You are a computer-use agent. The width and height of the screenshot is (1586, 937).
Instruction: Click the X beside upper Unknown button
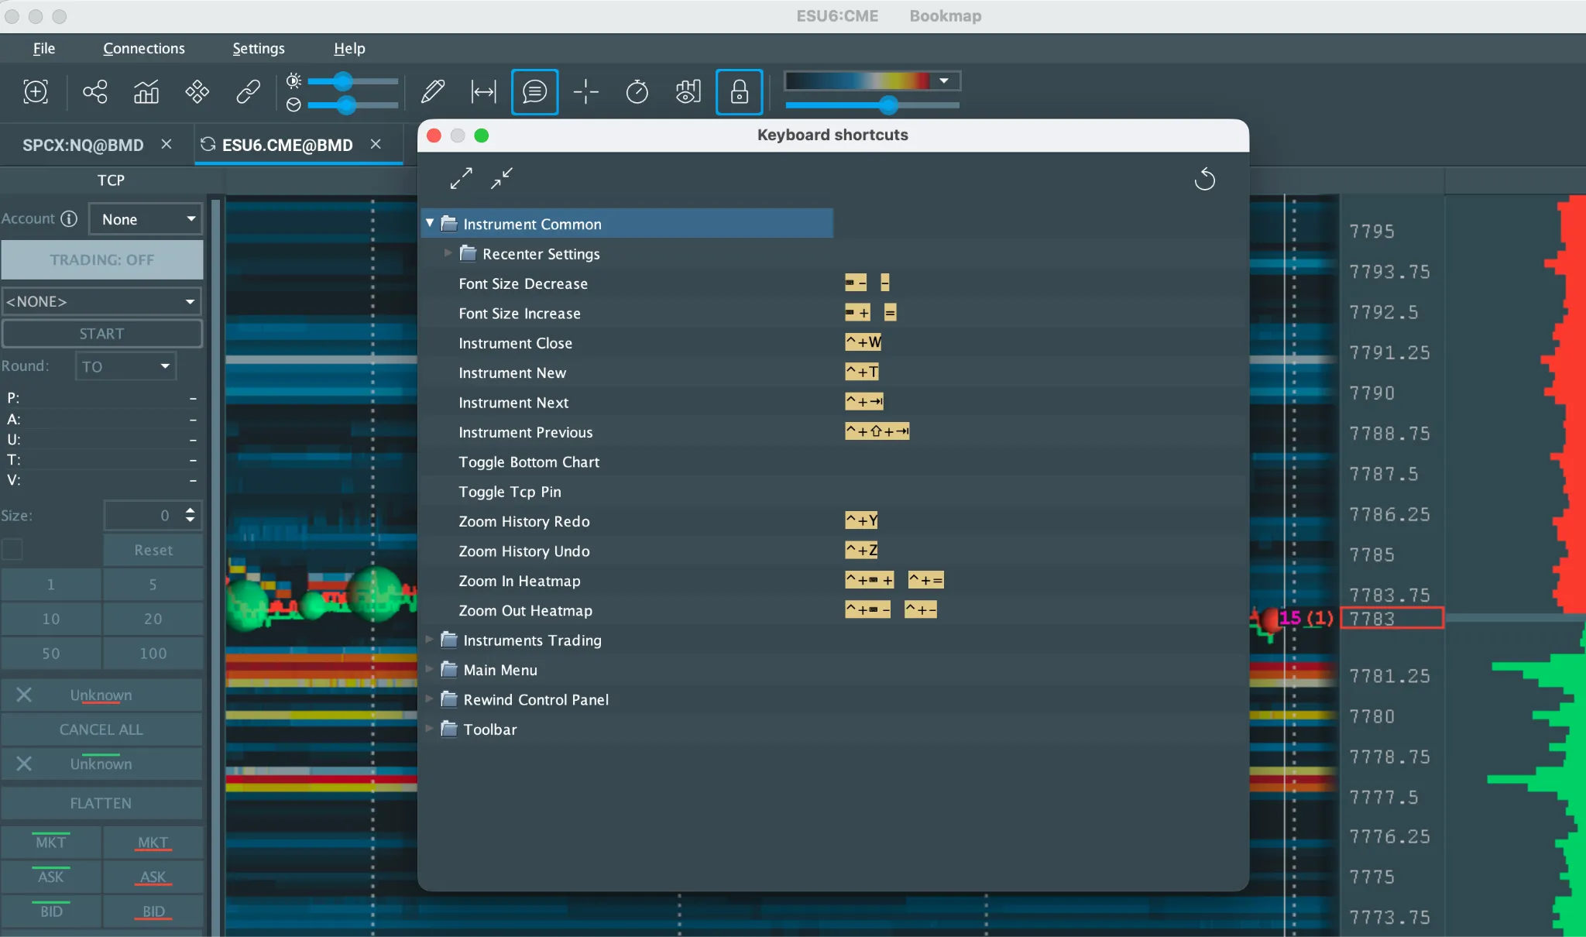[x=24, y=695]
